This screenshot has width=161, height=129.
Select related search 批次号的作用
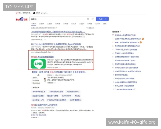(x=67, y=96)
